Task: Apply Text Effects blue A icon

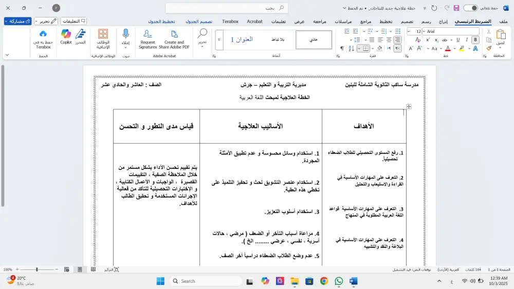Action: tap(475, 48)
